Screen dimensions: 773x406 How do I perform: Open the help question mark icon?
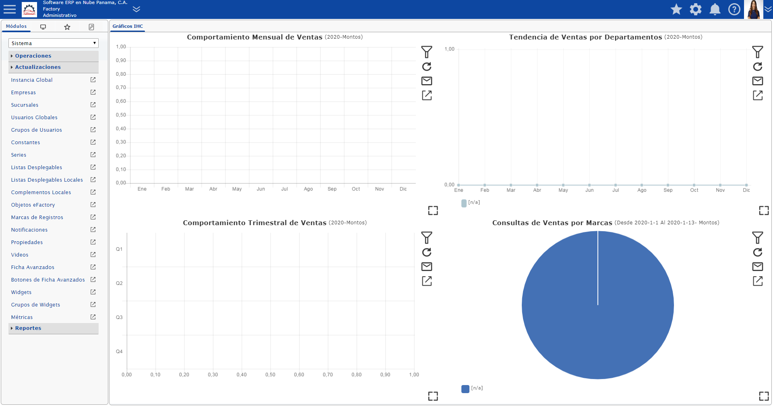point(734,9)
